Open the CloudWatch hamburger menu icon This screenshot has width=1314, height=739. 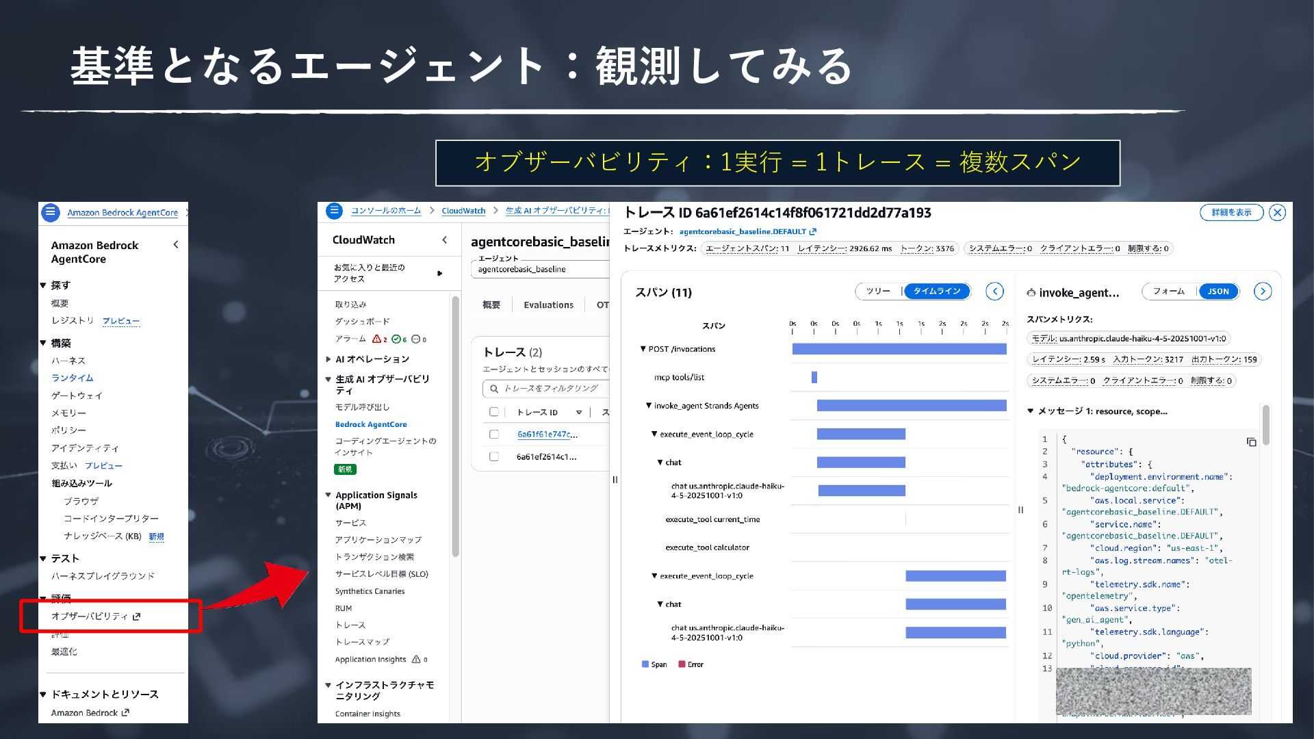(334, 211)
